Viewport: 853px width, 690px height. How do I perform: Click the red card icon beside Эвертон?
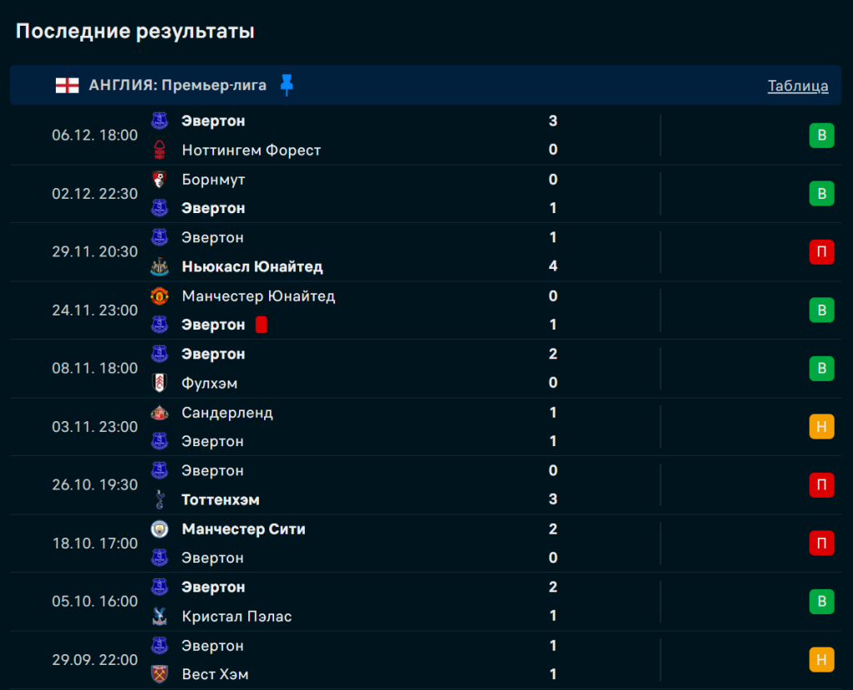261,325
